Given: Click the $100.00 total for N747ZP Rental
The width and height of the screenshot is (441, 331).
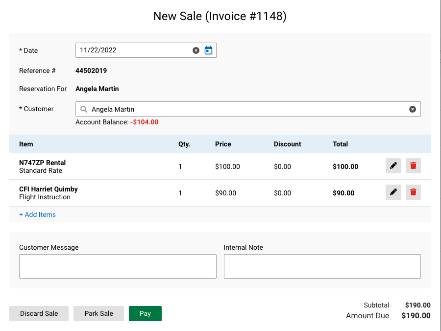Looking at the screenshot, I should tap(345, 166).
